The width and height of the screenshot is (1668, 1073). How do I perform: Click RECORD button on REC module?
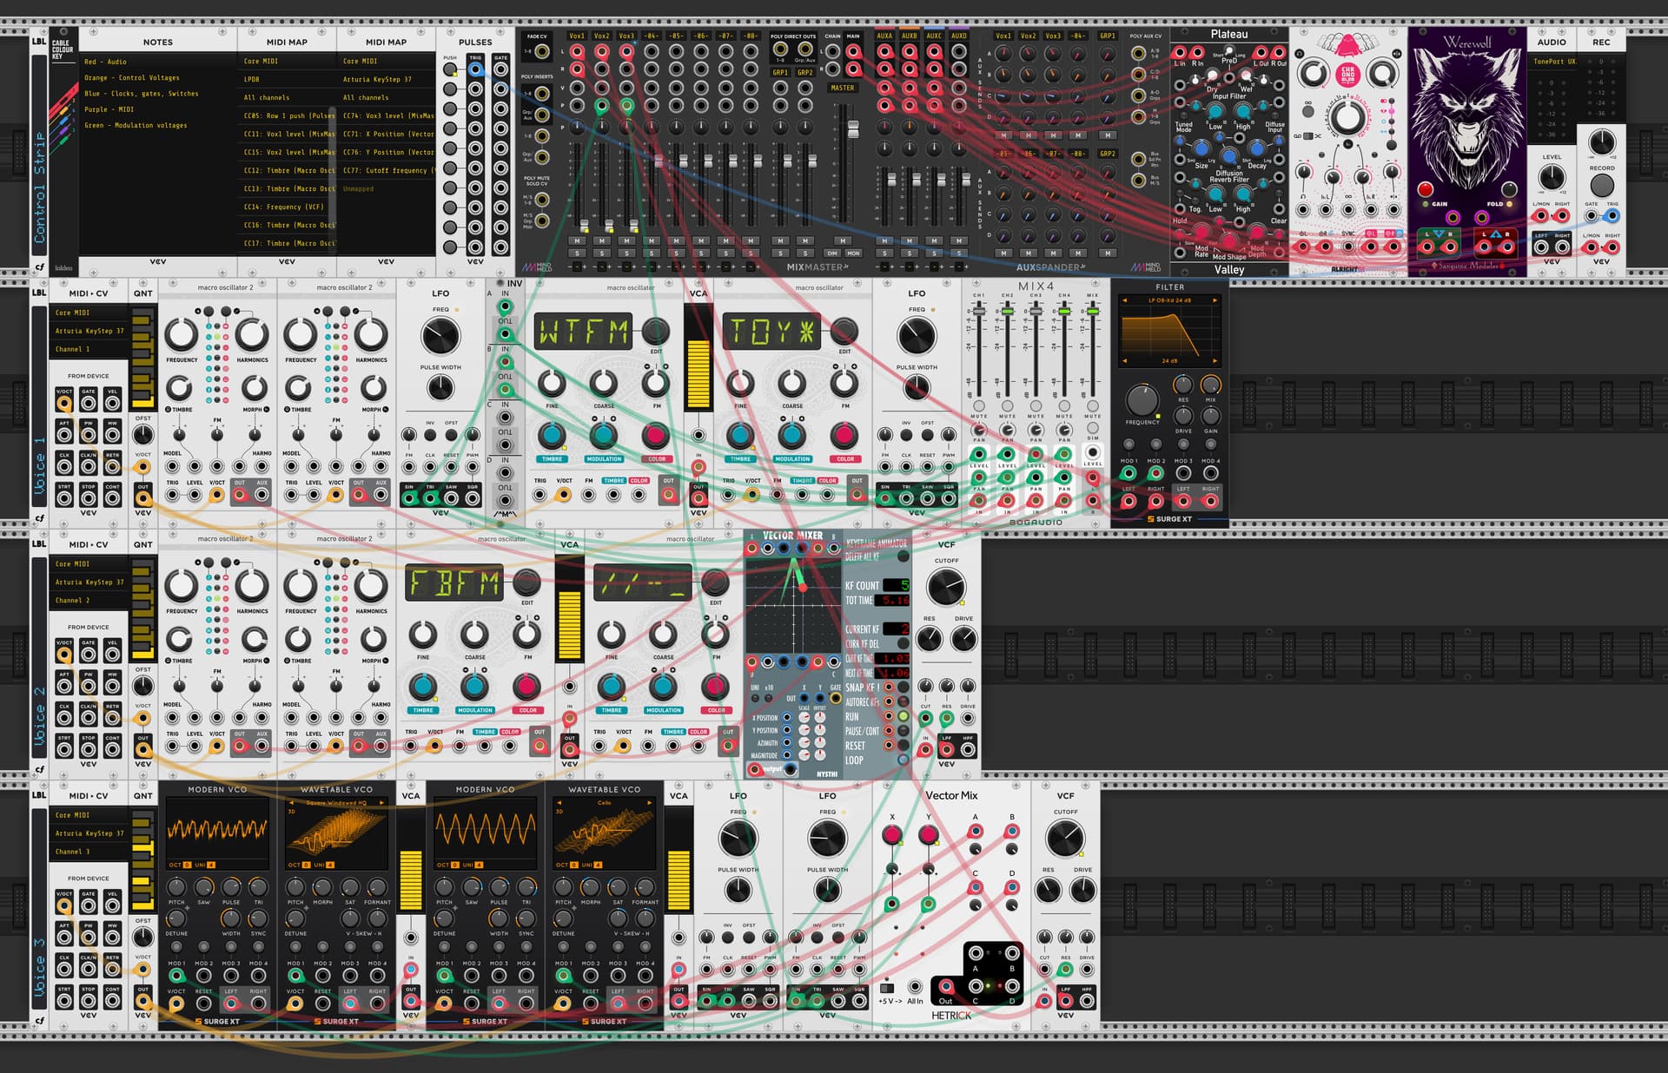tap(1601, 185)
